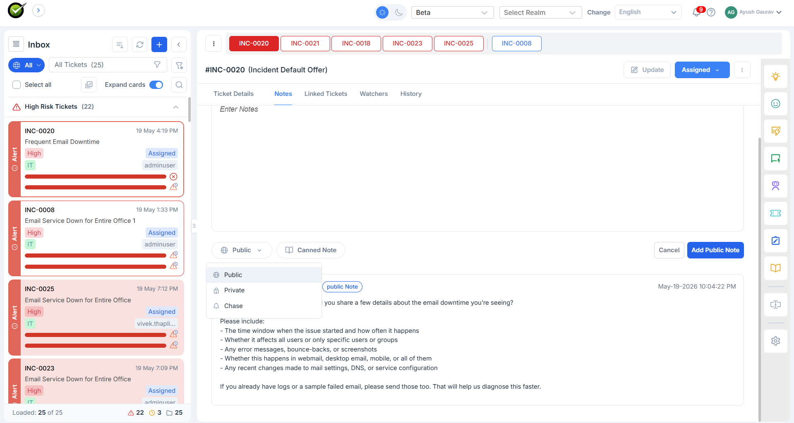Switch to dark mode moon toggle
This screenshot has width=794, height=423.
tap(399, 12)
